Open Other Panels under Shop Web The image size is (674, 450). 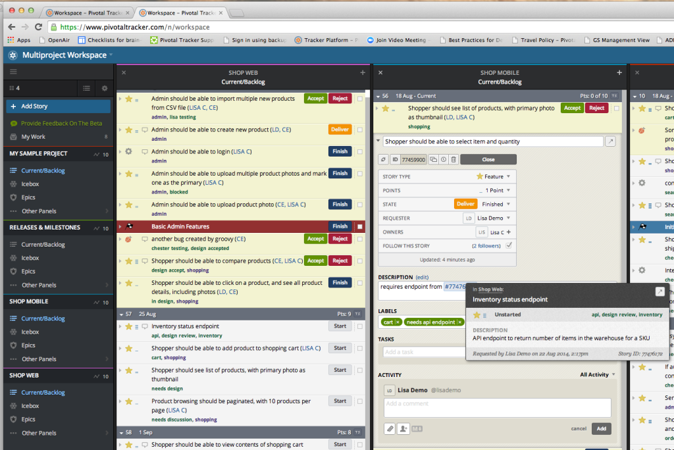39,433
